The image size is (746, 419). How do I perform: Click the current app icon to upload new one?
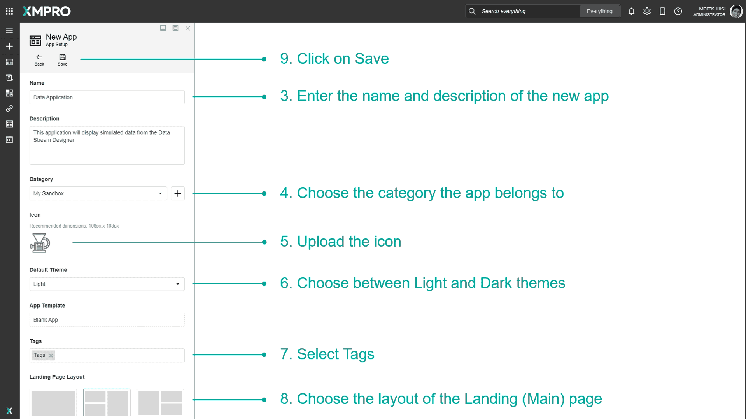click(x=40, y=243)
